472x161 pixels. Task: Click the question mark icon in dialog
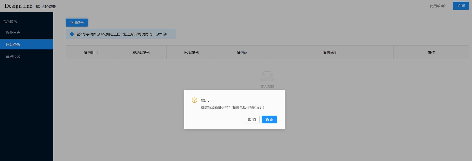[x=195, y=100]
